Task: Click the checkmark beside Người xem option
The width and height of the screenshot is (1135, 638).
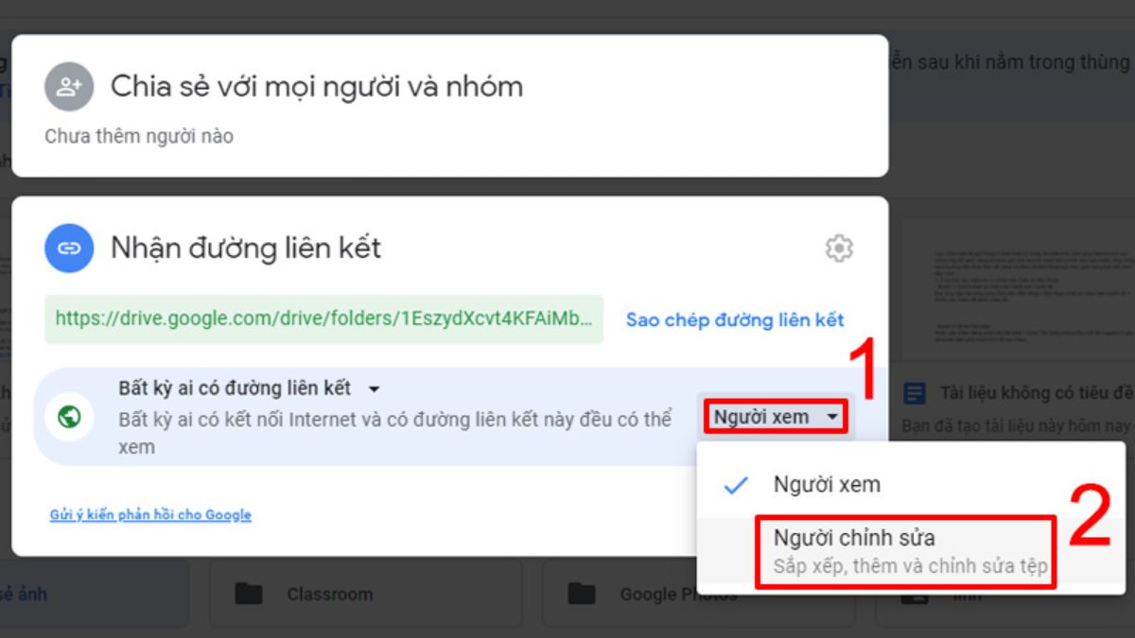Action: [x=735, y=485]
